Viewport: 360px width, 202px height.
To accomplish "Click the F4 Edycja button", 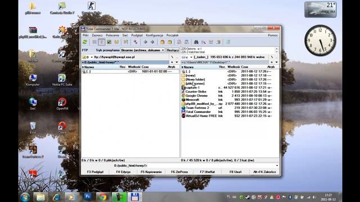I will pyautogui.click(x=123, y=172).
